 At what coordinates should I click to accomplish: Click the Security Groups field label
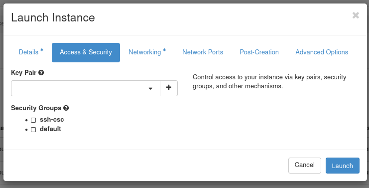point(36,108)
